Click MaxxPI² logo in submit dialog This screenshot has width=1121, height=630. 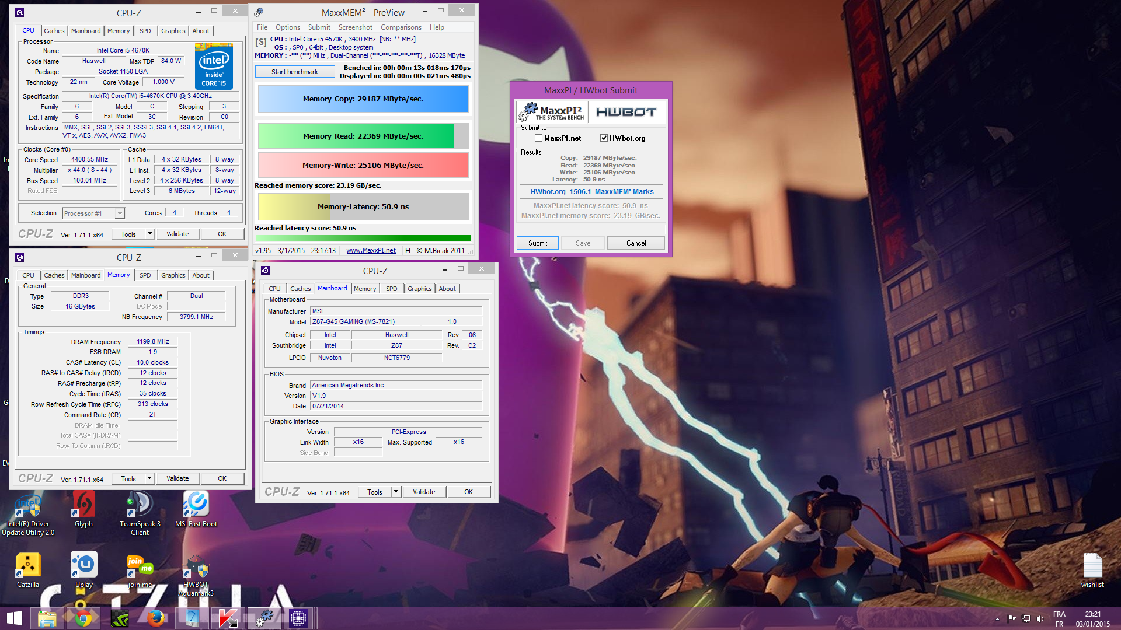tap(552, 112)
